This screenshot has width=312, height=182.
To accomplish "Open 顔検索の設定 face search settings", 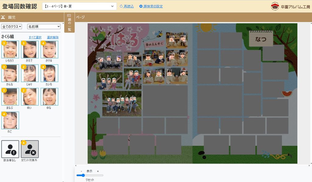I will coord(153,6).
